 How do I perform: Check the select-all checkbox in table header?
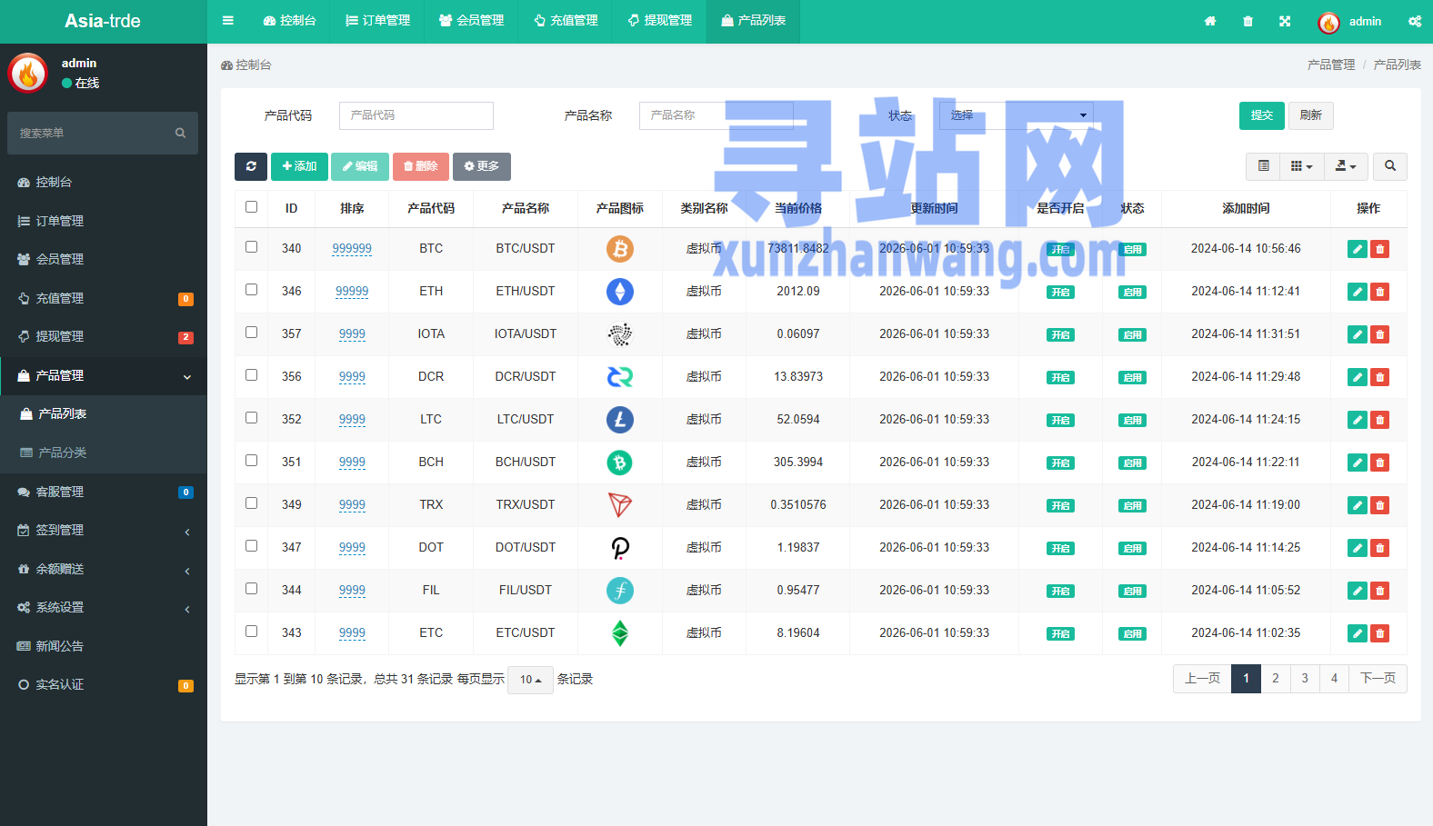(251, 207)
